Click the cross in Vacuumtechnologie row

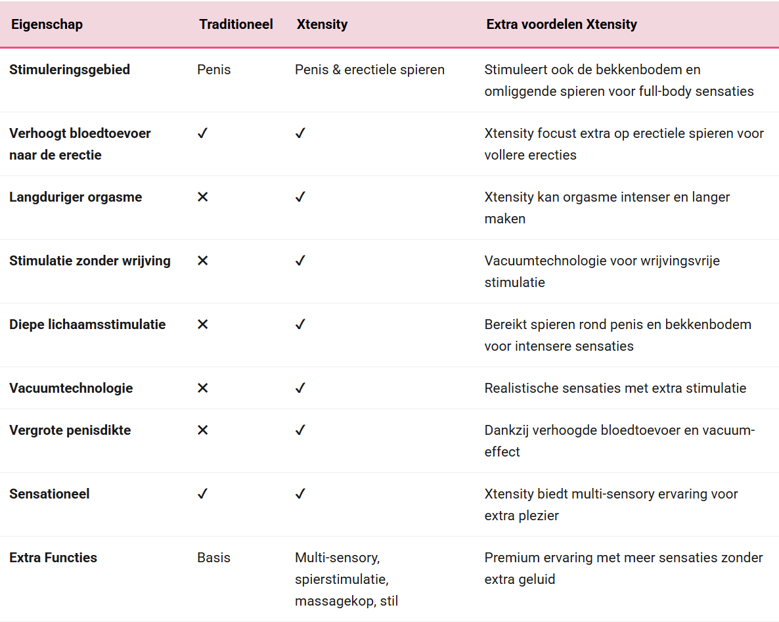click(x=202, y=388)
